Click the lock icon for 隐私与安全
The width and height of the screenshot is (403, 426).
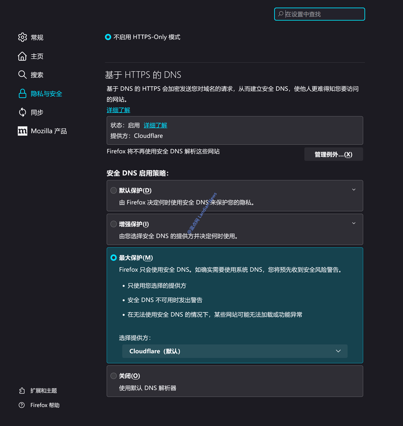[22, 94]
